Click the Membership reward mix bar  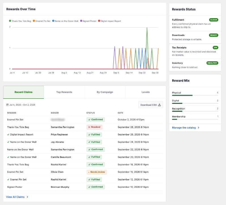pyautogui.click(x=195, y=119)
